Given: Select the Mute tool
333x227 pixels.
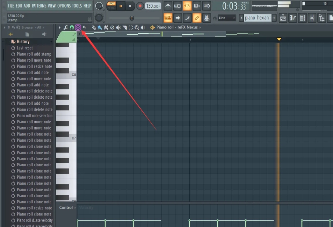Looking at the screenshot, I should point(118,27).
